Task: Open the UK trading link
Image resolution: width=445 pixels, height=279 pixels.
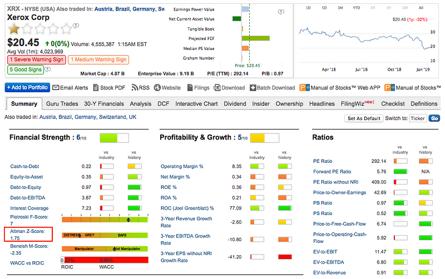Action: click(132, 117)
